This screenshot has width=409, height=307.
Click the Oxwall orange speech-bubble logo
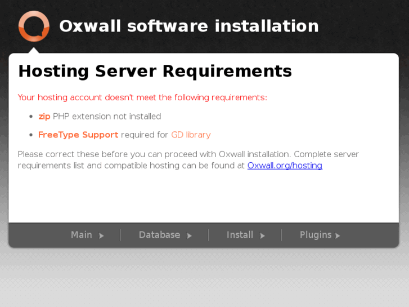34,26
